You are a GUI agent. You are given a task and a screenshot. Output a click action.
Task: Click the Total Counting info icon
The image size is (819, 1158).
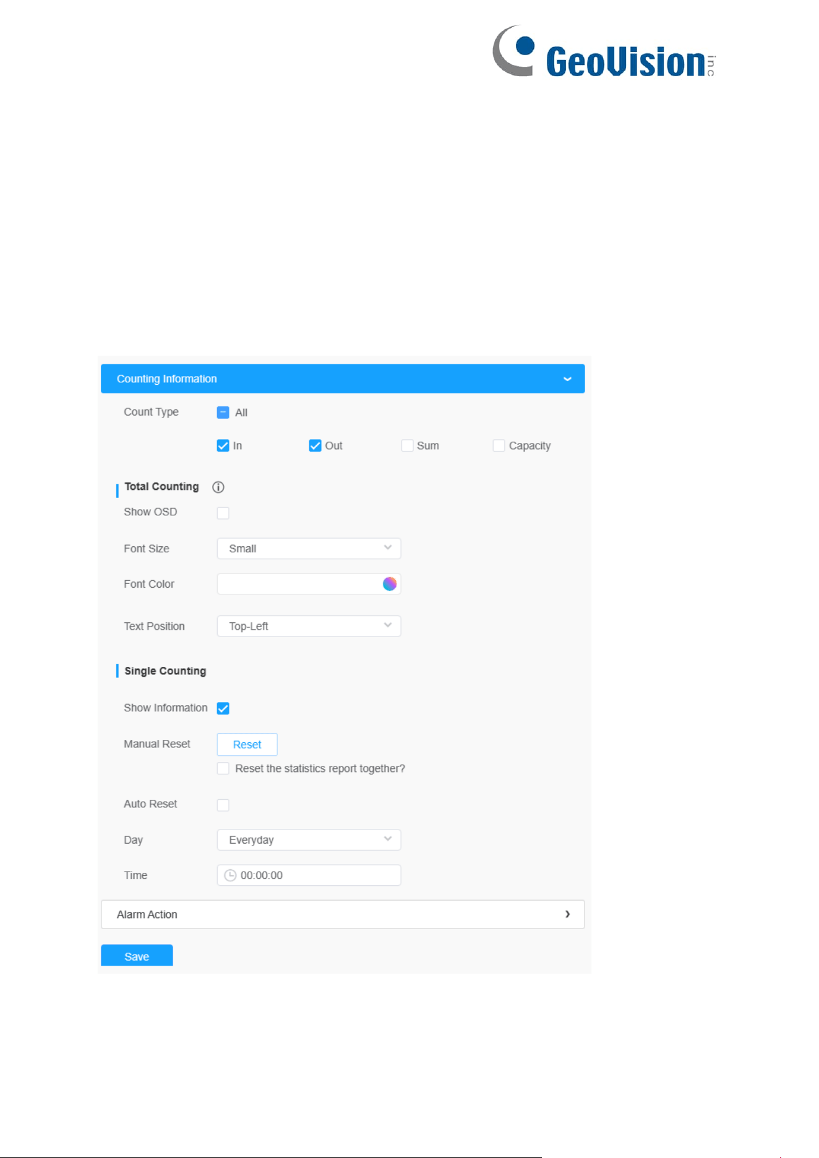click(218, 487)
